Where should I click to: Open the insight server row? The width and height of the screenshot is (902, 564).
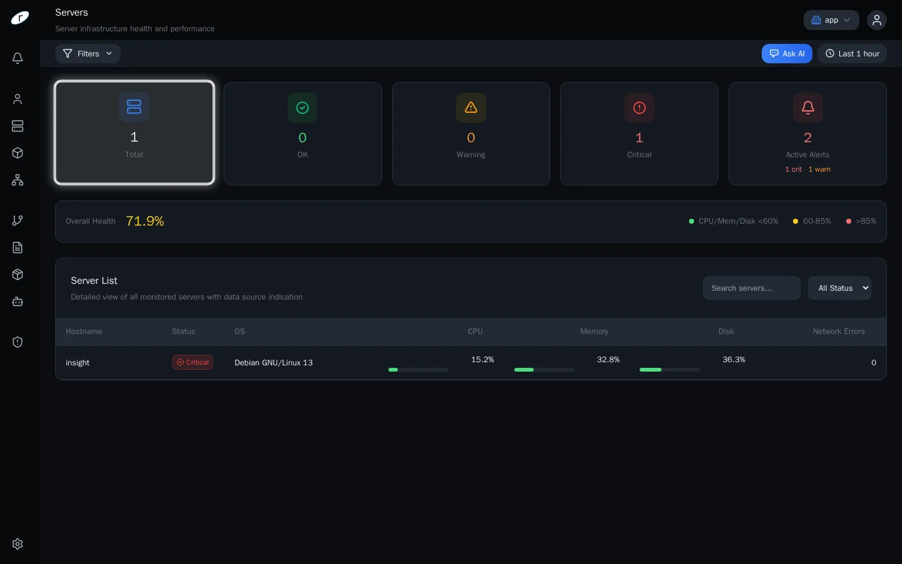471,363
